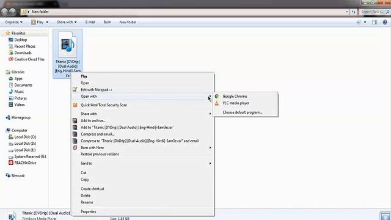The width and height of the screenshot is (391, 220).
Task: Open the view options dropdown arrow
Action: 365,22
